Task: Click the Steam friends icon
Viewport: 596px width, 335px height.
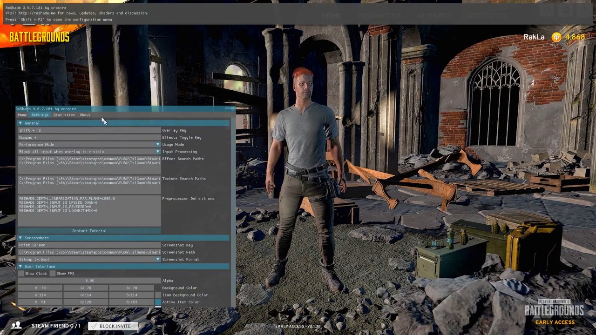Action: tap(16, 326)
